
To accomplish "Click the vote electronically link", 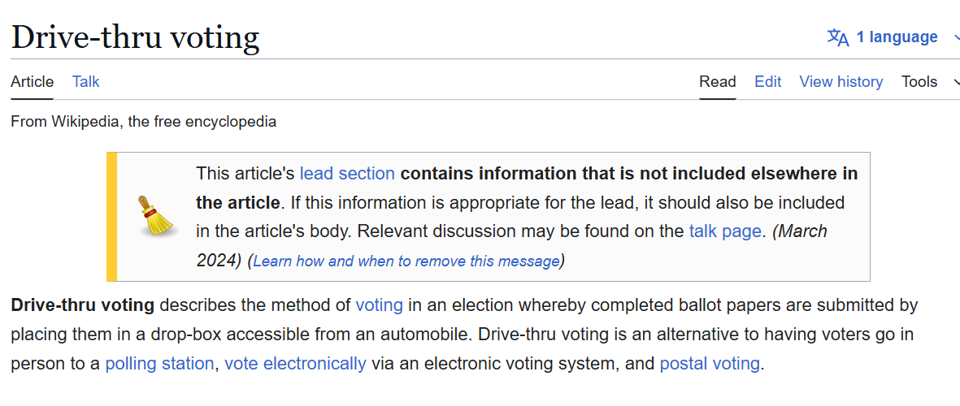I will click(x=295, y=364).
